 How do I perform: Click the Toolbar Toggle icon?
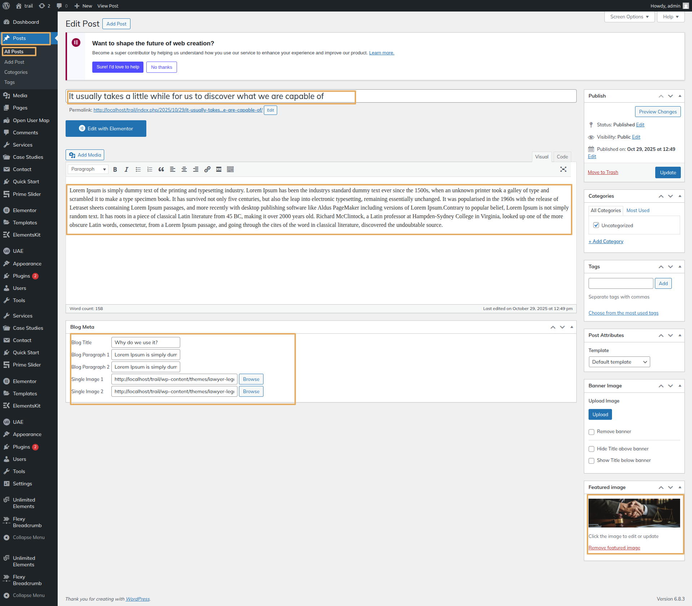click(230, 169)
